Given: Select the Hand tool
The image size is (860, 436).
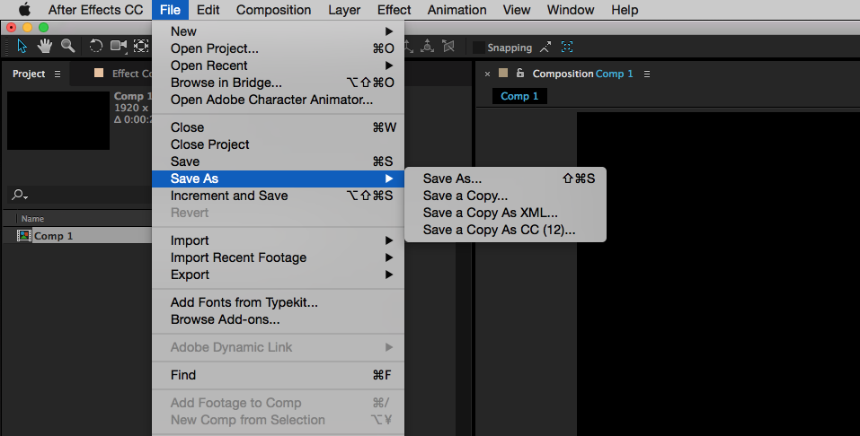Looking at the screenshot, I should [x=44, y=46].
